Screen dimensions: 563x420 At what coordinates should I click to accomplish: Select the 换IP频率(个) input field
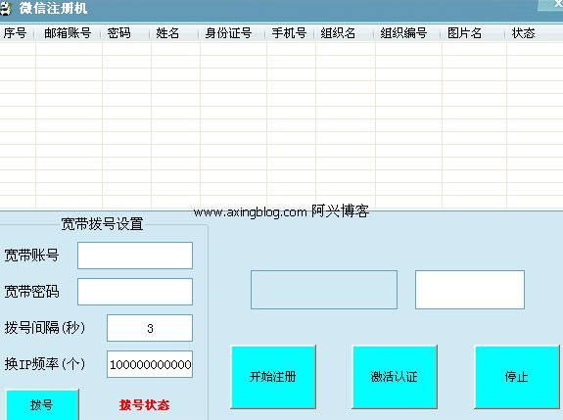tap(150, 364)
